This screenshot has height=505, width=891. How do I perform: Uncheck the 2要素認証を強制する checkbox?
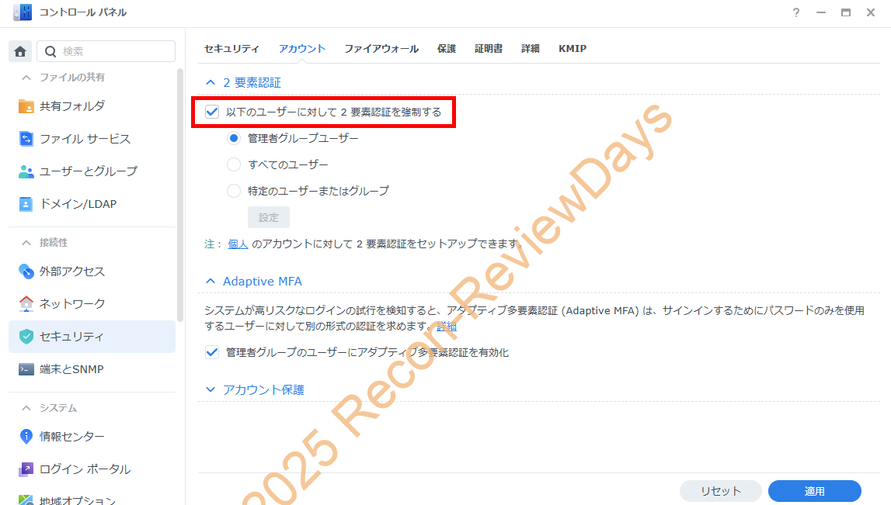coord(212,112)
